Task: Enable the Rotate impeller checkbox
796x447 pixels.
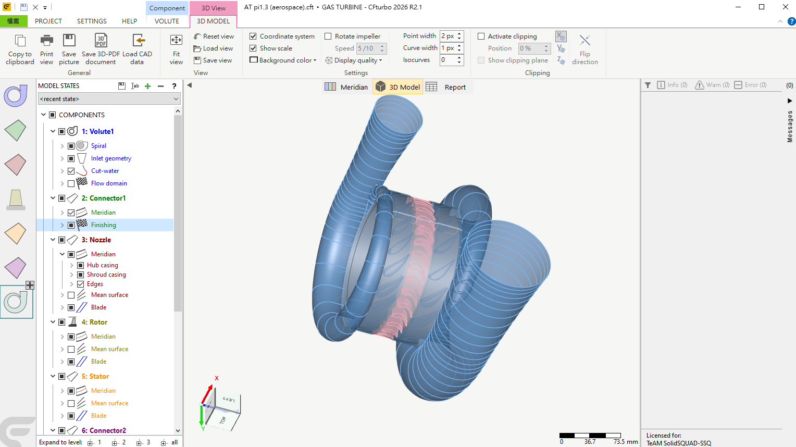Action: tap(328, 36)
